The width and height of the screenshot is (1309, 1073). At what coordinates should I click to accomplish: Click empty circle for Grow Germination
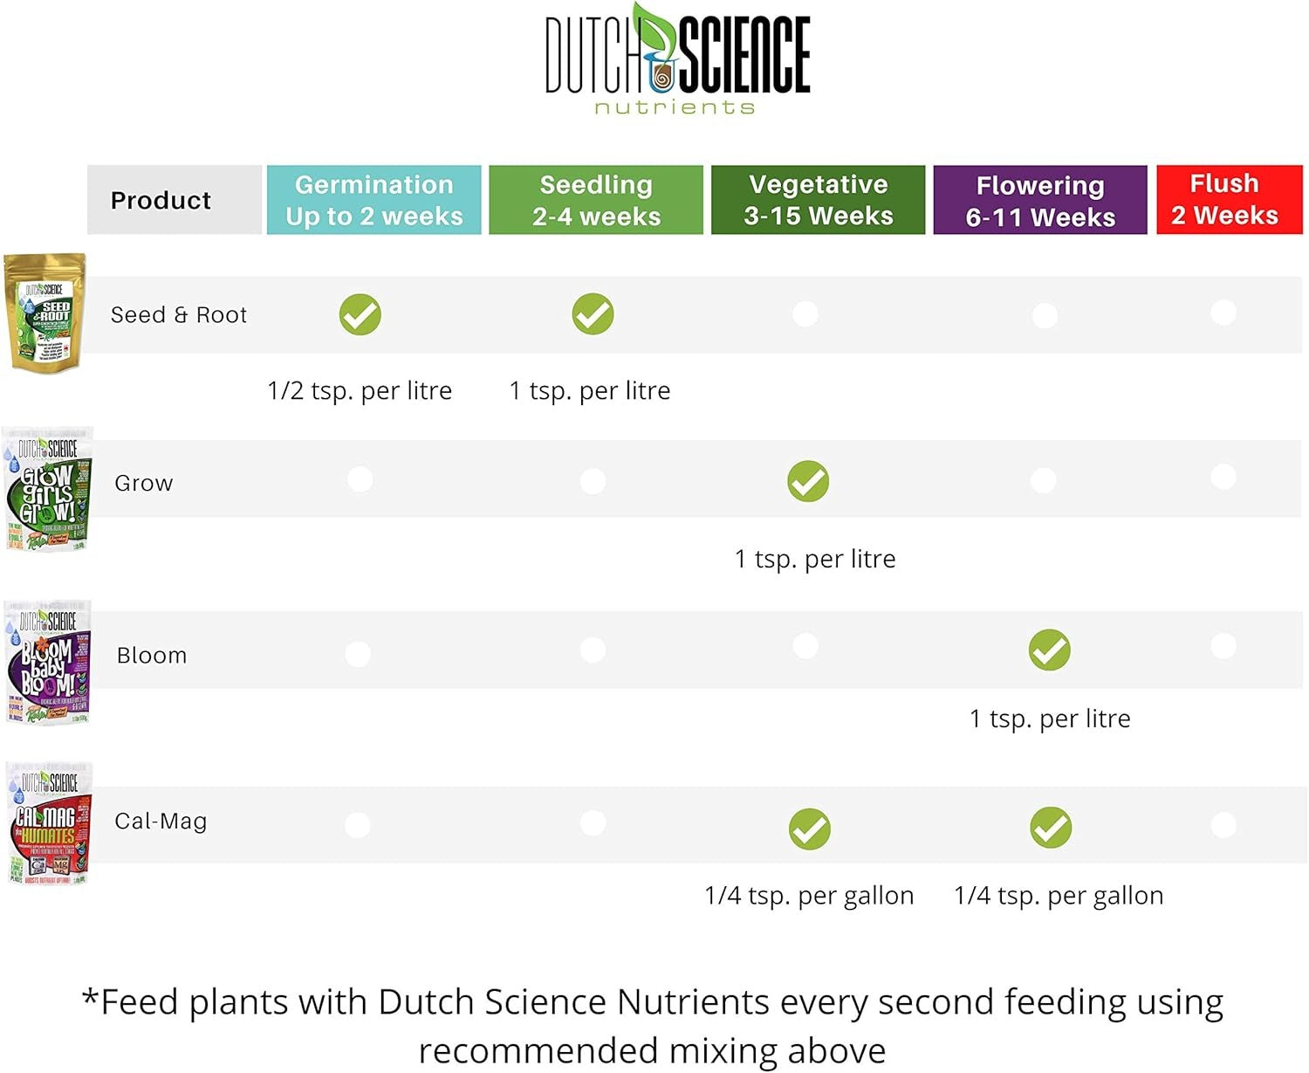[x=360, y=478]
